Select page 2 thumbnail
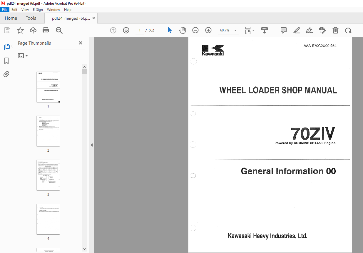 tap(48, 131)
